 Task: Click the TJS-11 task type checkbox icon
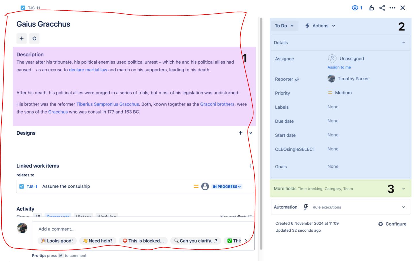23,8
